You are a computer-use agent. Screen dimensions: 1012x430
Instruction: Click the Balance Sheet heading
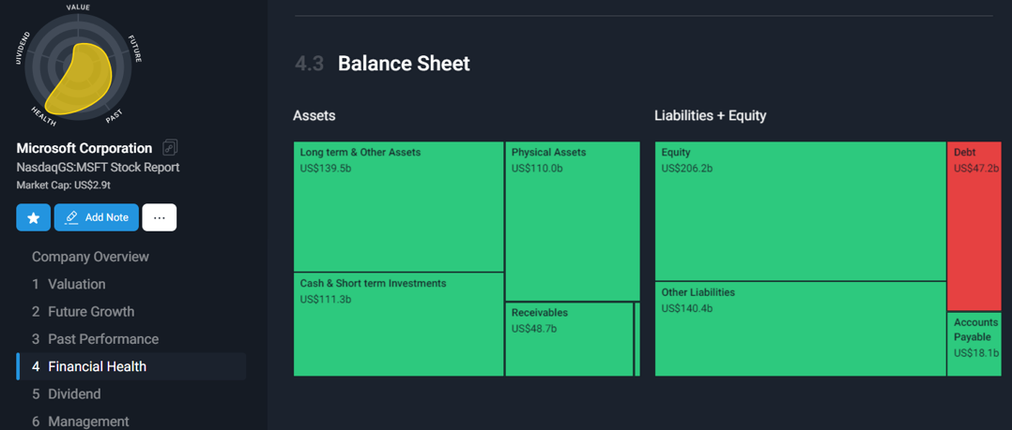[x=404, y=63]
